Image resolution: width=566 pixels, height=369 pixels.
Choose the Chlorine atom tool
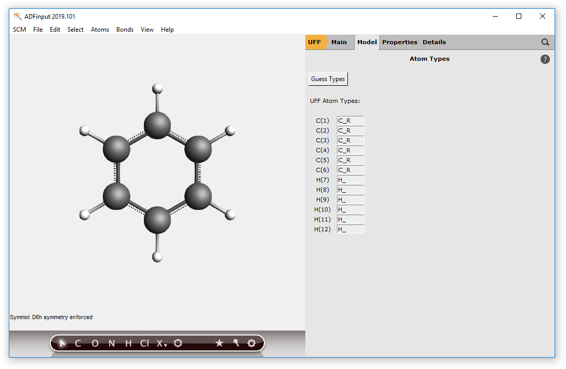(x=144, y=344)
